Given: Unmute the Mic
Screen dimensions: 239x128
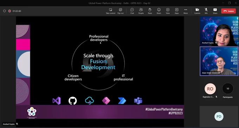Looking at the screenshot, I should click(x=206, y=11).
